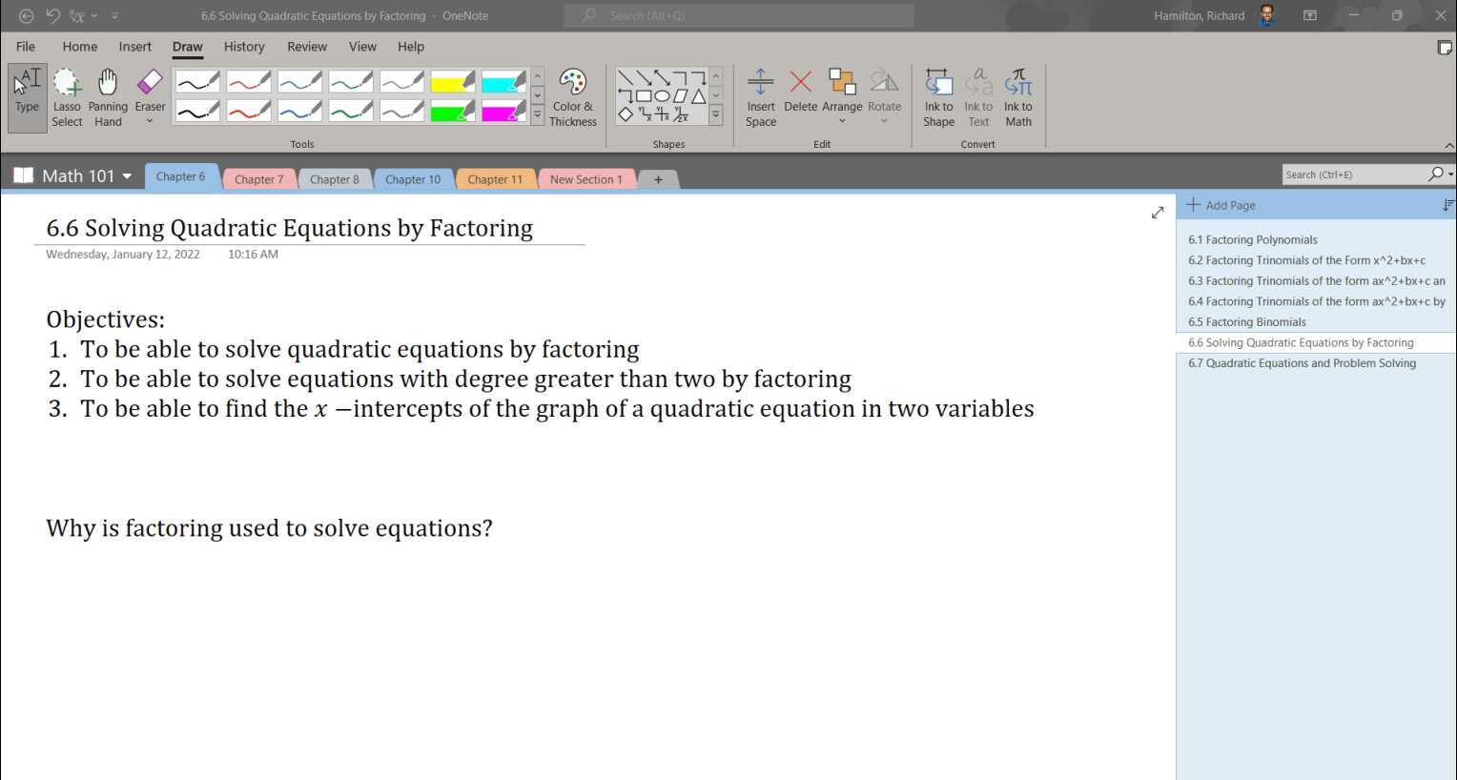
Task: Open Color & Thickness settings
Action: 572,97
